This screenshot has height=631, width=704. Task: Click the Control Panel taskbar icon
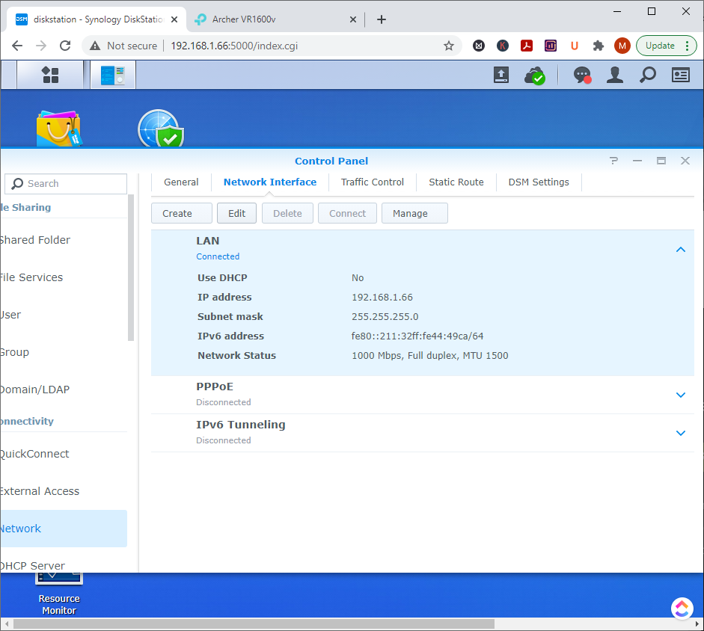click(113, 75)
